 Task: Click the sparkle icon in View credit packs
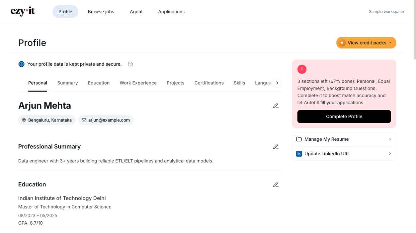point(342,43)
